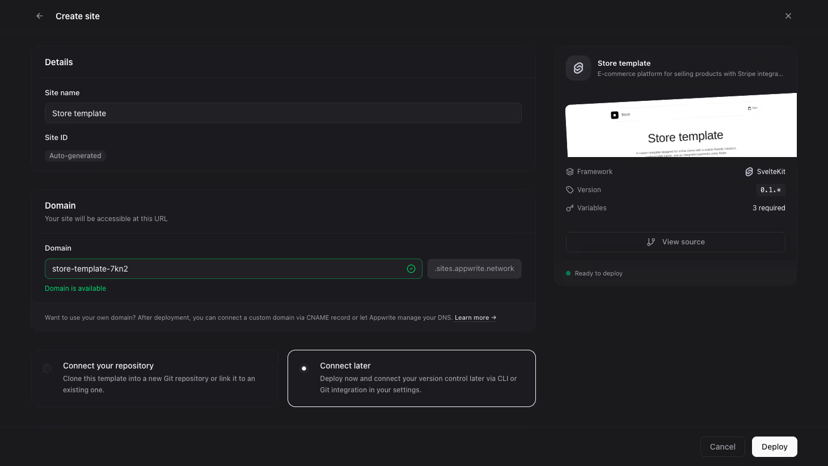This screenshot has height=466, width=828.
Task: Click the Framework layers icon
Action: click(570, 172)
